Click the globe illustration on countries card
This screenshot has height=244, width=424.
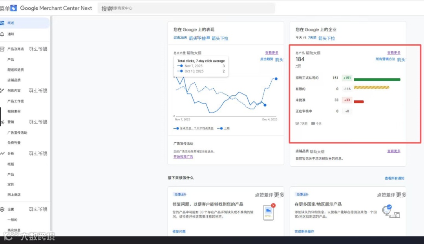[391, 211]
